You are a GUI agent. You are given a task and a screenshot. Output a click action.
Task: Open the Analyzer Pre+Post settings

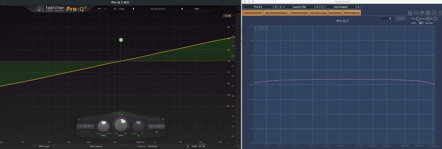coord(153,146)
